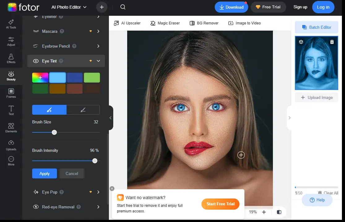Apply the eye tint changes
The image size is (345, 222).
pyautogui.click(x=45, y=173)
